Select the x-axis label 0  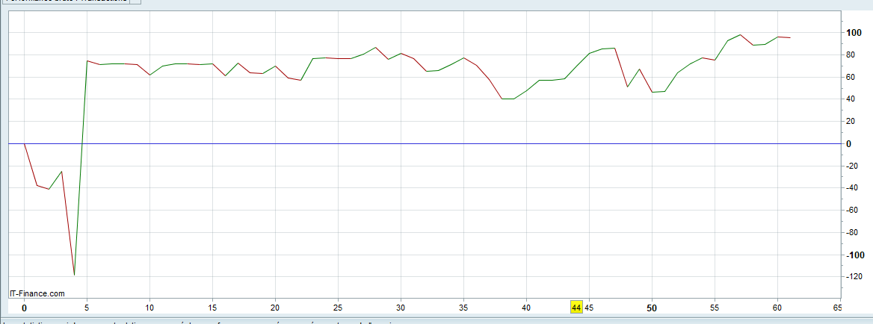(24, 308)
